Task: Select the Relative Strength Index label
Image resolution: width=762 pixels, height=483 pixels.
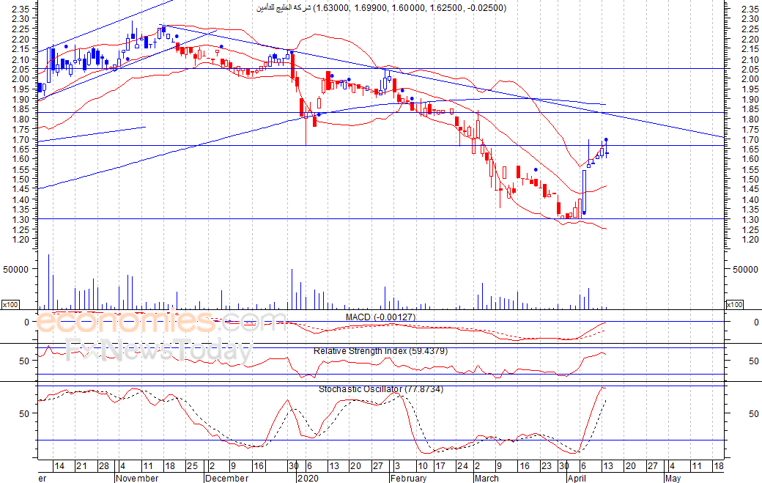Action: [x=380, y=351]
